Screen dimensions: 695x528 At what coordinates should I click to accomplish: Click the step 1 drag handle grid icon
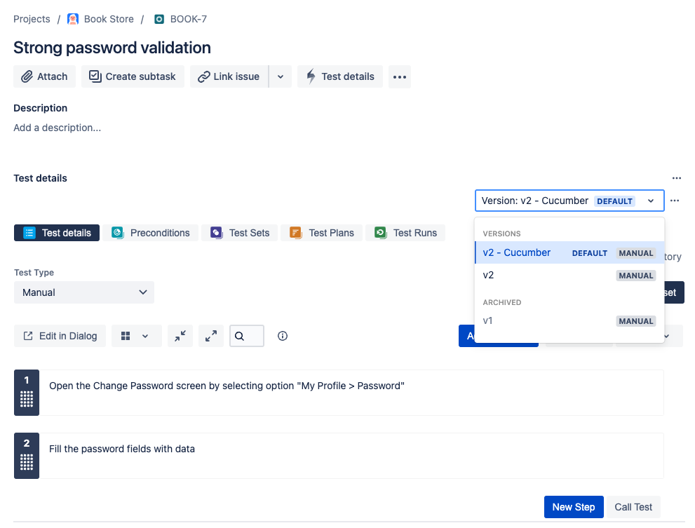click(27, 399)
